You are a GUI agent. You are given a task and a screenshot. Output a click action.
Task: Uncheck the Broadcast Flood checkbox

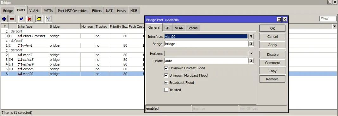[x=166, y=83]
